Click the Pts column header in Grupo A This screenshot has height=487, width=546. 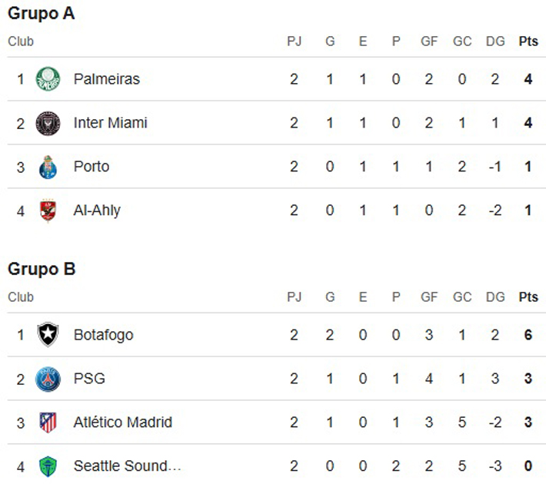[x=528, y=41]
